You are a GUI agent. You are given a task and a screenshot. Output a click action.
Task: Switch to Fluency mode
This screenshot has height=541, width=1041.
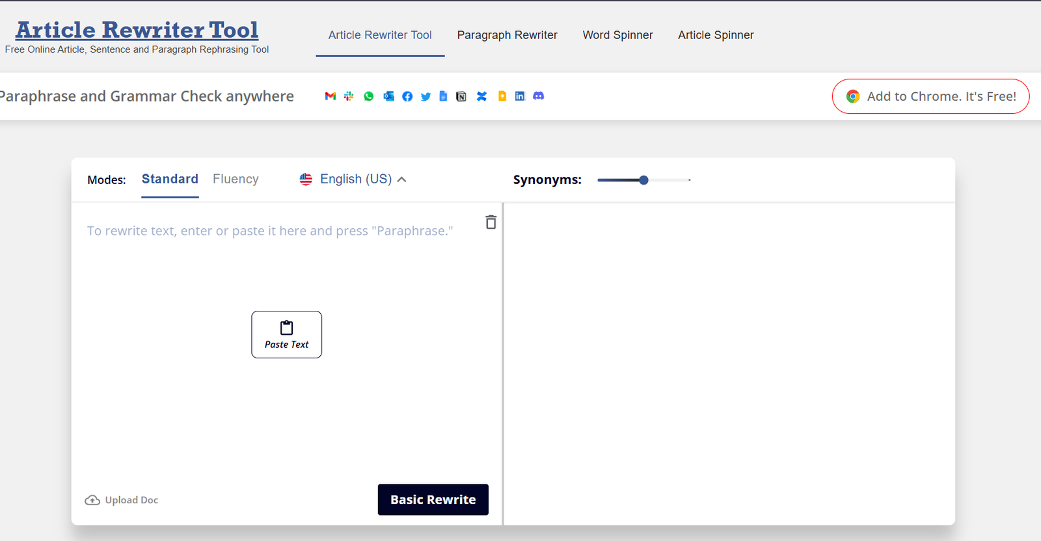[236, 179]
